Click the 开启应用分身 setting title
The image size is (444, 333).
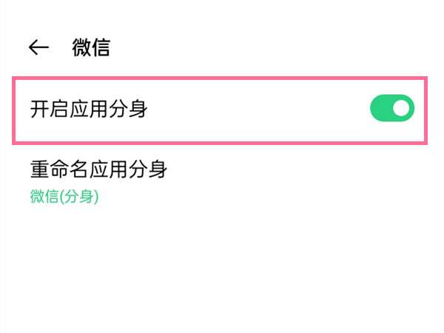tap(90, 110)
